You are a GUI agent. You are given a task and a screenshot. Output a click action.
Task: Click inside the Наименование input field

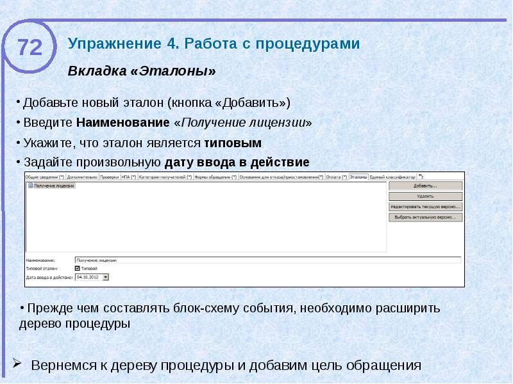[192, 260]
